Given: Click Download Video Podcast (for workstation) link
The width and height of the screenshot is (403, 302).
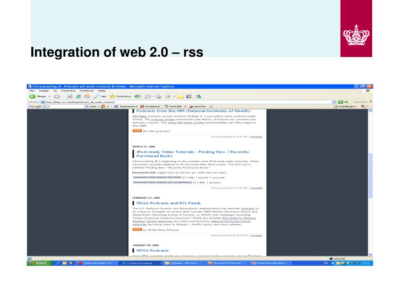Looking at the screenshot, I should point(163,182).
